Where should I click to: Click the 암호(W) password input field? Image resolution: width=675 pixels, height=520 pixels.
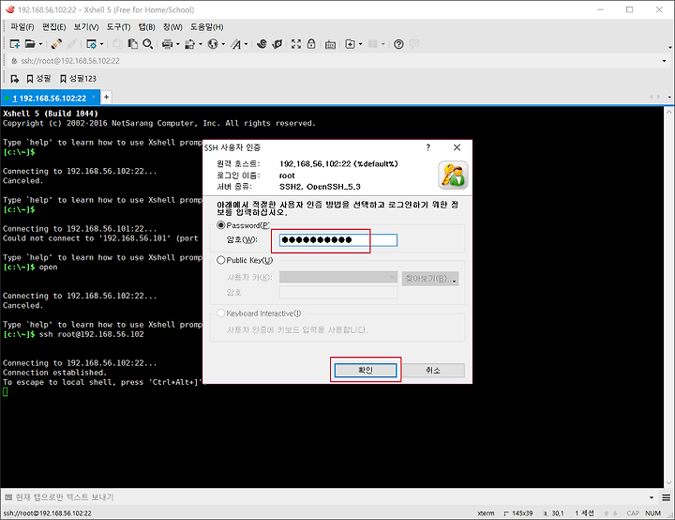[337, 239]
